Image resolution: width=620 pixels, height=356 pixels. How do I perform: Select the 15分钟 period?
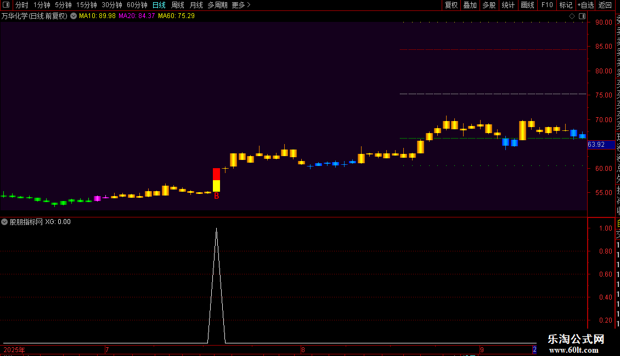click(x=87, y=5)
